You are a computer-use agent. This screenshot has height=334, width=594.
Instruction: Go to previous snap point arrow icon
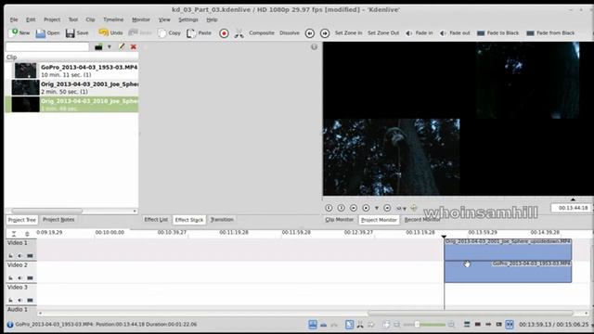point(309,33)
